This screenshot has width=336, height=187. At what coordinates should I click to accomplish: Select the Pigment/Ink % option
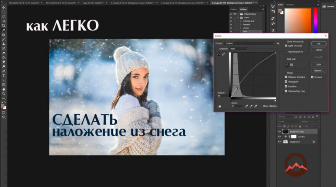(x=286, y=51)
